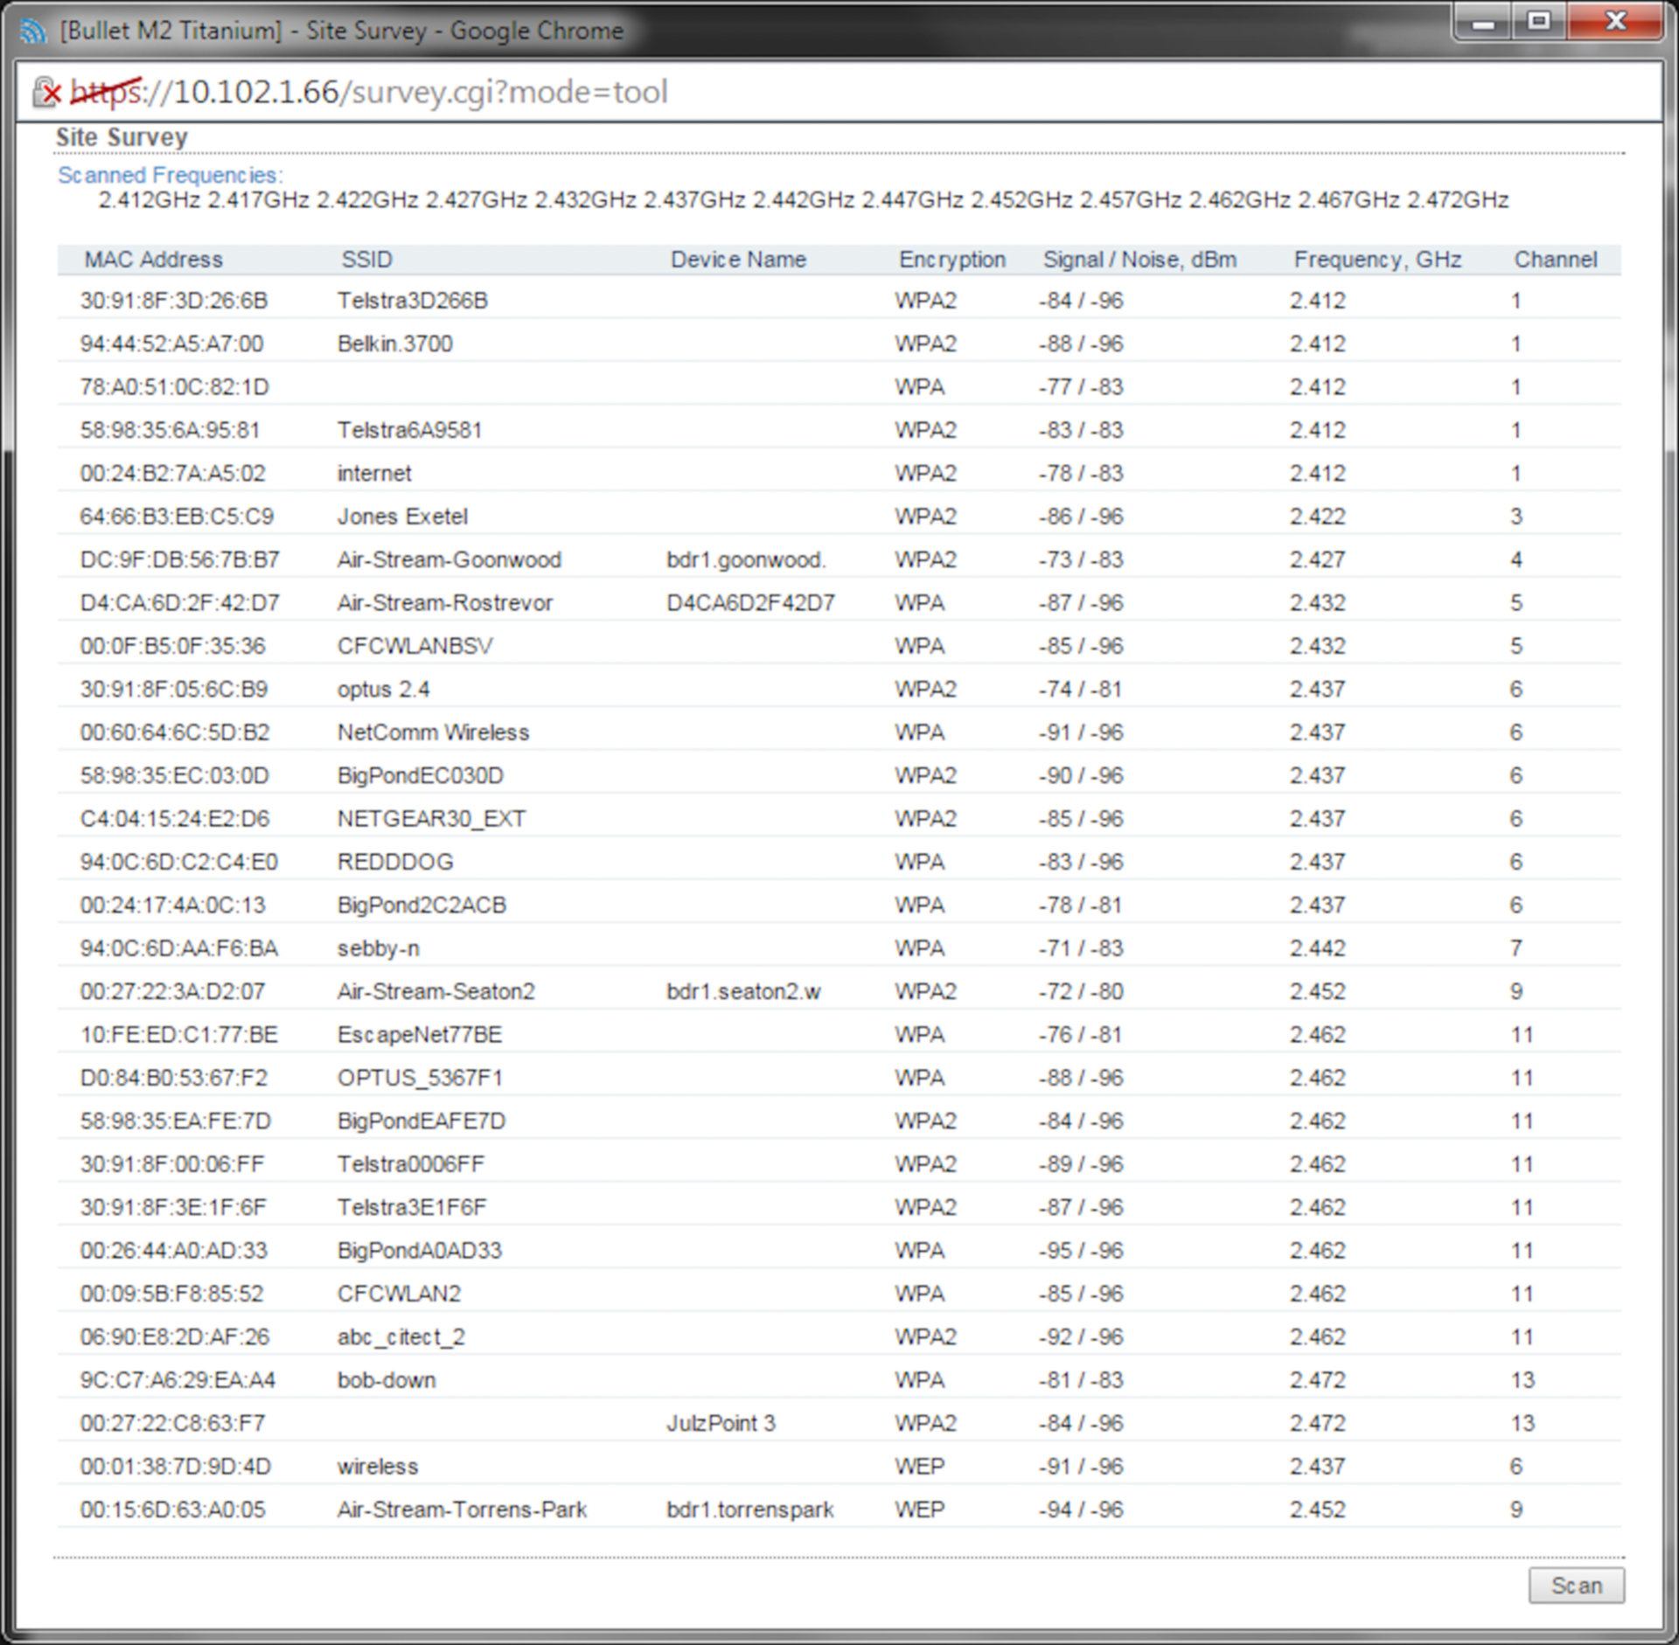Select SSID Telstra0006FF
This screenshot has width=1679, height=1645.
click(x=410, y=1164)
